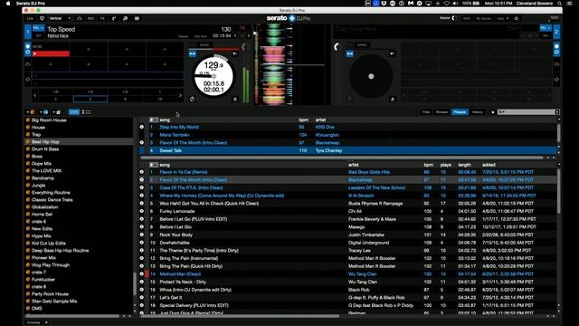Click the right deck eject icon
This screenshot has height=326, width=579.
point(393,99)
